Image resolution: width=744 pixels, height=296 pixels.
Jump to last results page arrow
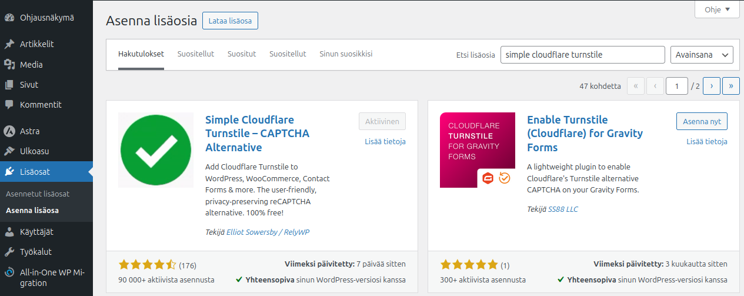[731, 86]
